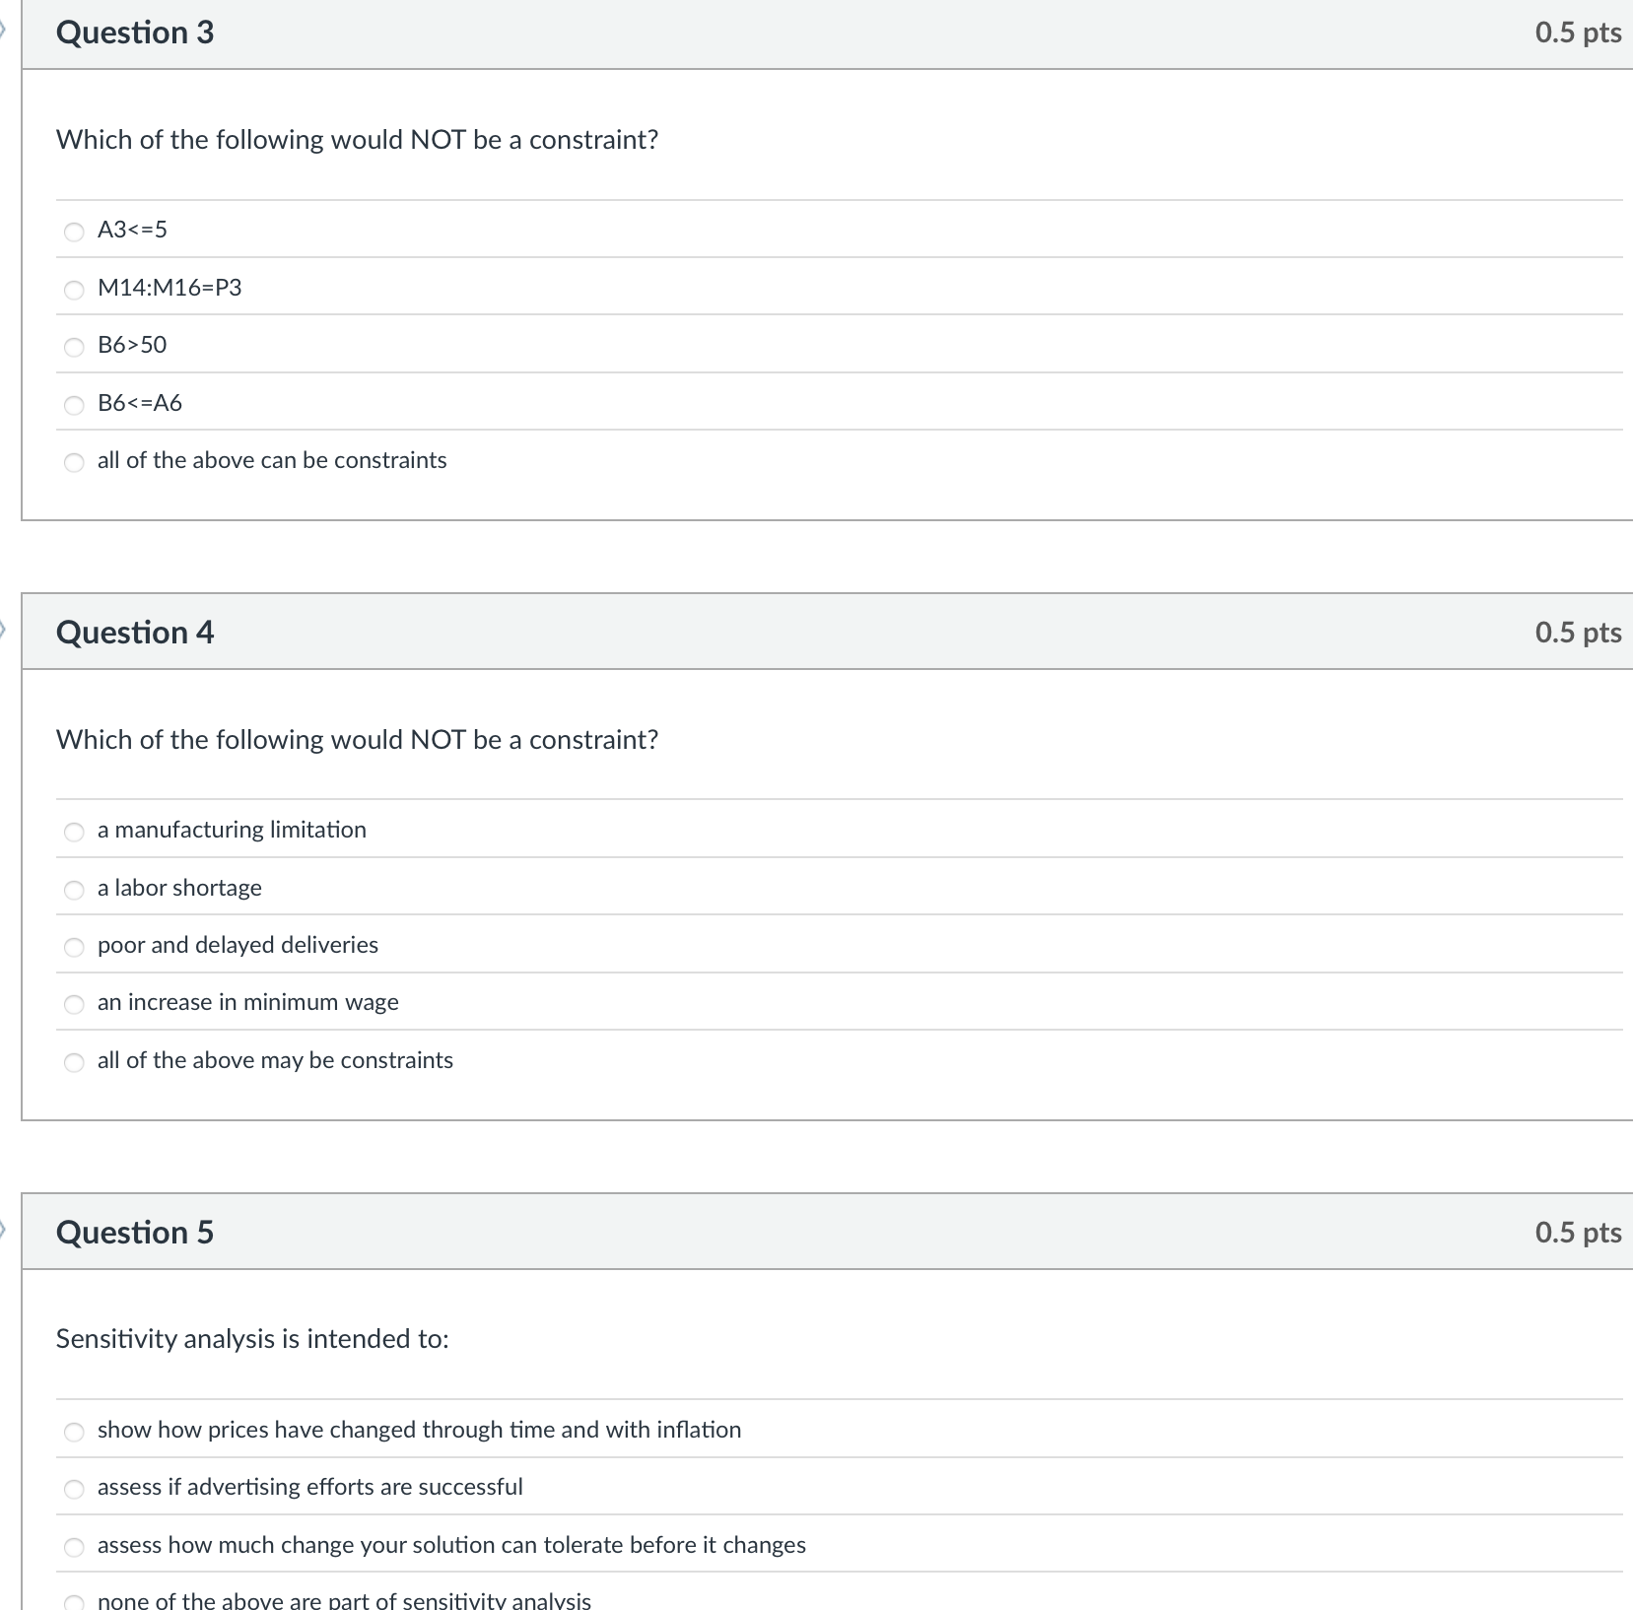
Task: Pick 'assess how much change your solution can tolerate'
Action: (x=74, y=1547)
